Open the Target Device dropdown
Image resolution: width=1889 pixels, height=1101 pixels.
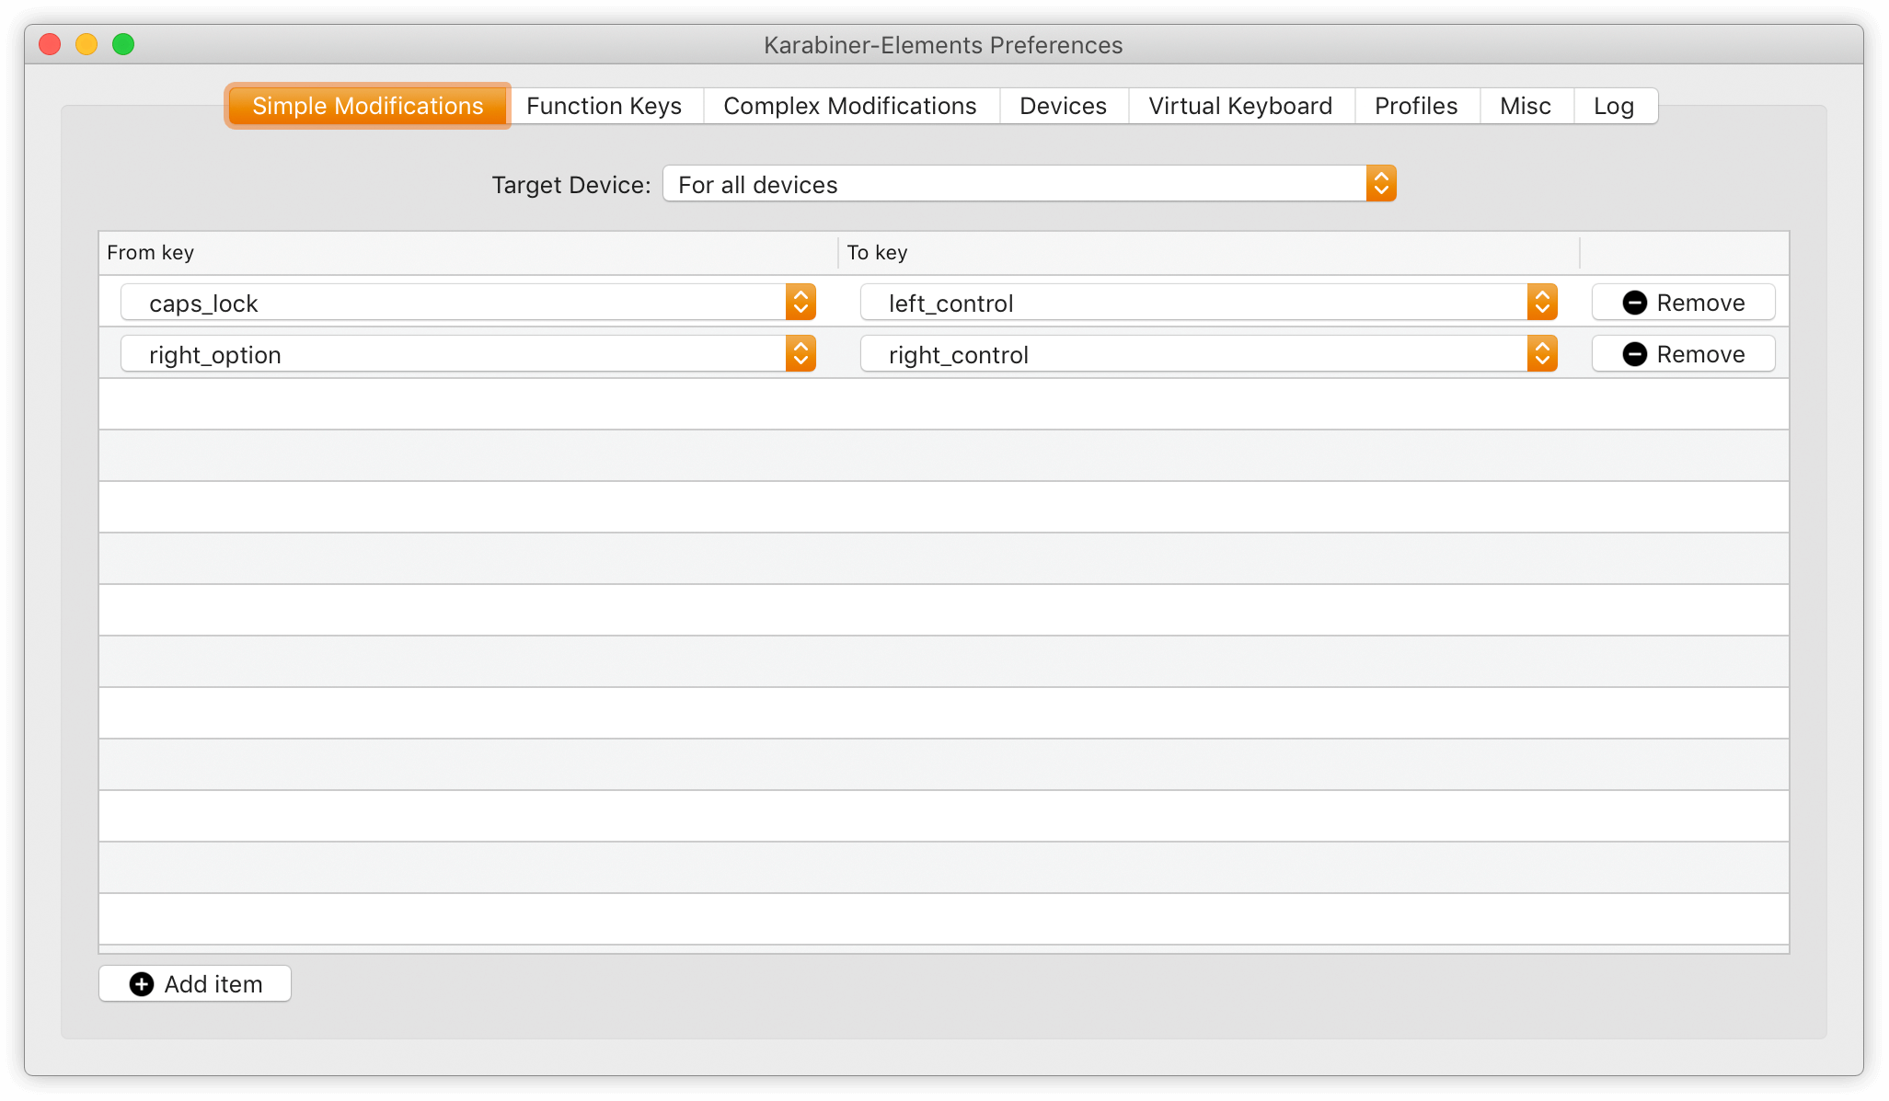point(1029,184)
